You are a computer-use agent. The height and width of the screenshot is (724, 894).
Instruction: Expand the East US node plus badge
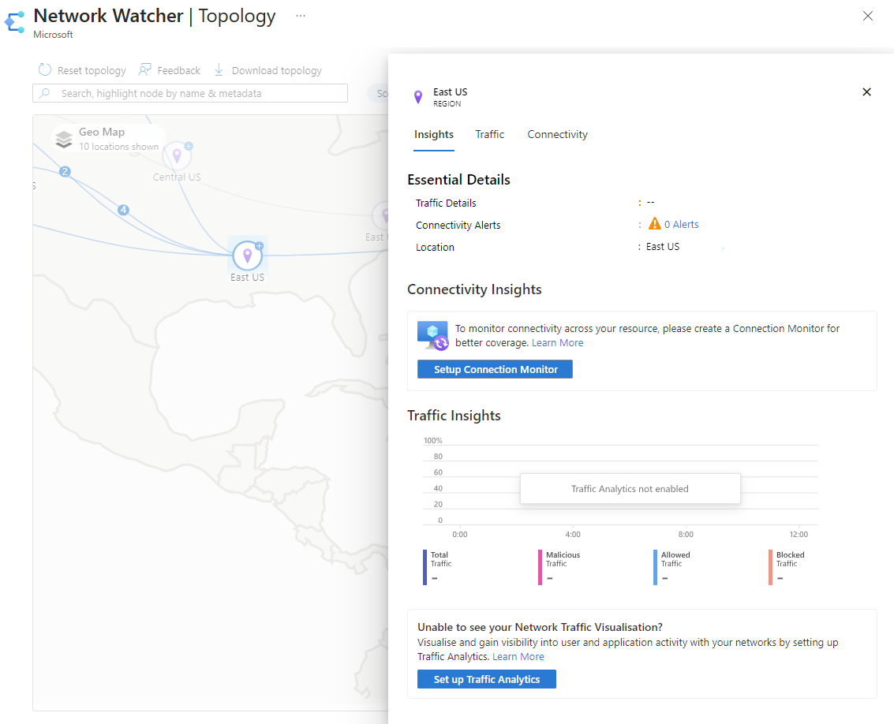[260, 246]
